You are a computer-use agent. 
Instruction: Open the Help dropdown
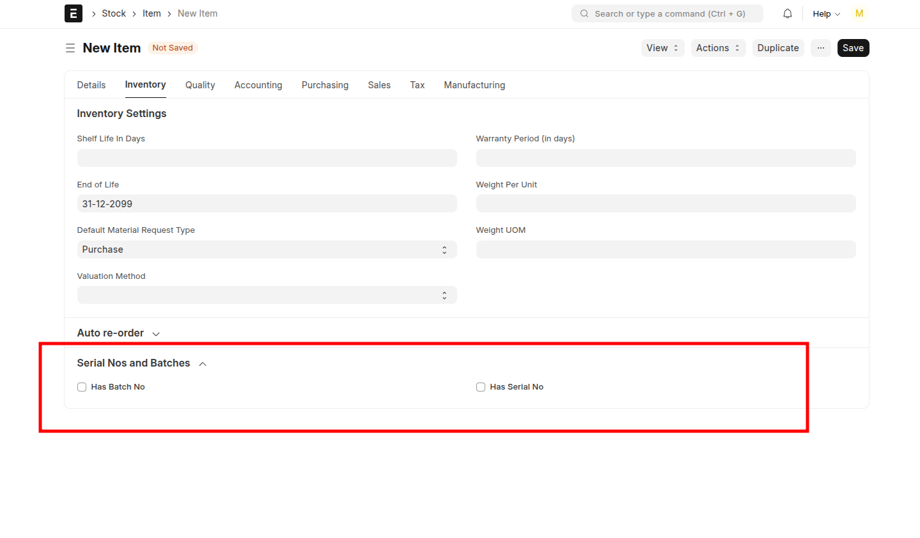point(826,13)
